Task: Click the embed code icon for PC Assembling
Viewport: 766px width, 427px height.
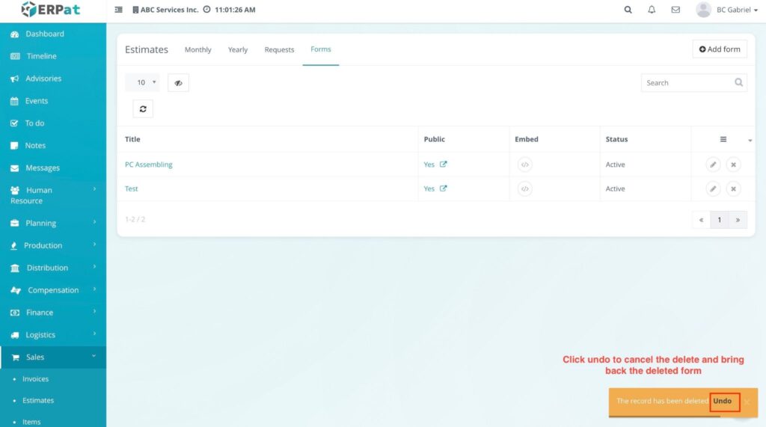Action: [x=524, y=165]
